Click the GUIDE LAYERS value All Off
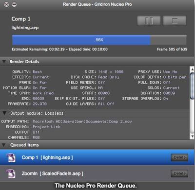195x190 pixels. point(106,104)
